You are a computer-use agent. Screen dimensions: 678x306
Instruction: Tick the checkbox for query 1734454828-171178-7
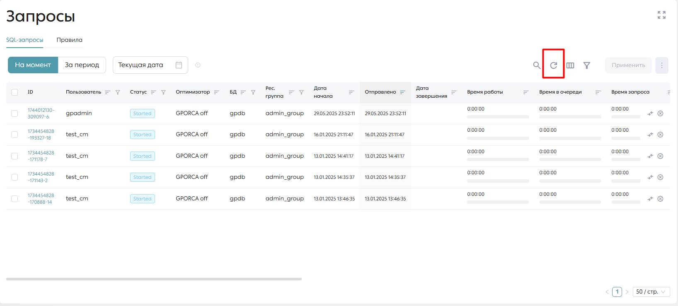tap(15, 156)
